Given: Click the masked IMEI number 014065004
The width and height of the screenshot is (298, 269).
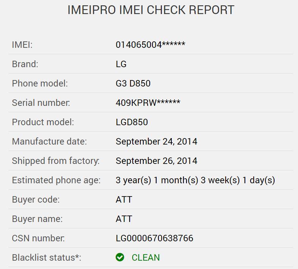Looking at the screenshot, I should (151, 45).
